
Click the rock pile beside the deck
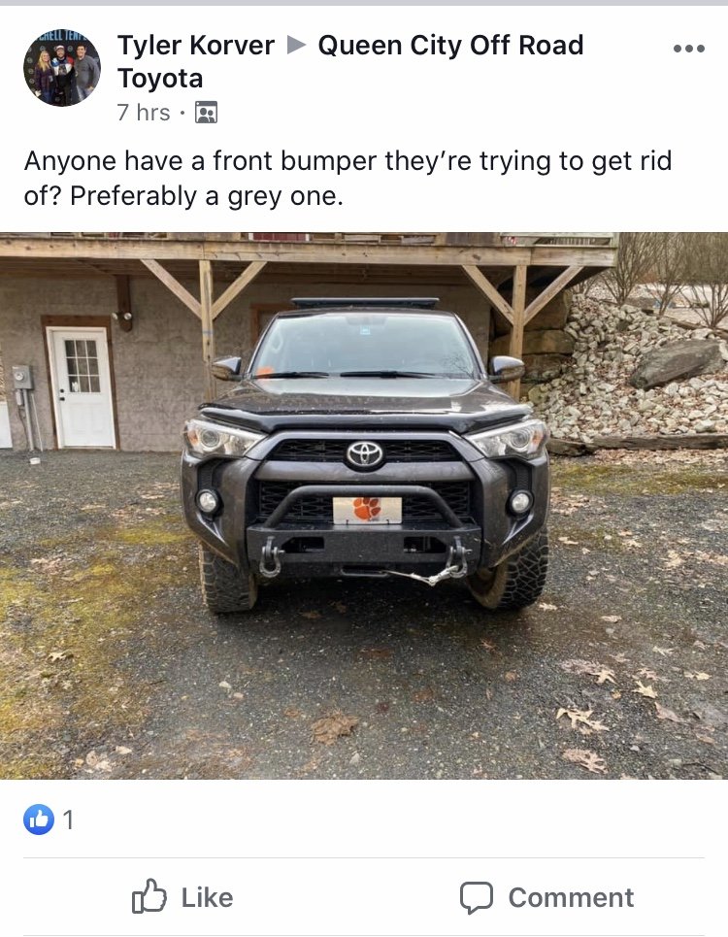pos(633,377)
